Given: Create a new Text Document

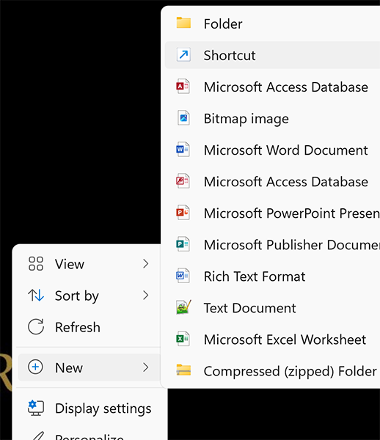Looking at the screenshot, I should click(272, 307).
